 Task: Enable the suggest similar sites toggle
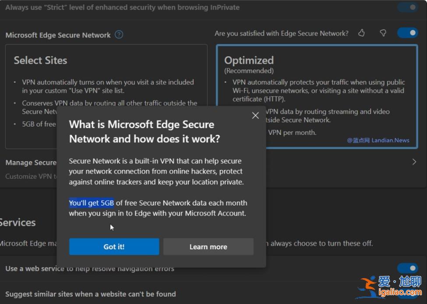(x=407, y=294)
